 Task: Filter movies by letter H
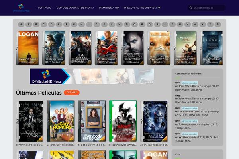[x=82, y=24]
